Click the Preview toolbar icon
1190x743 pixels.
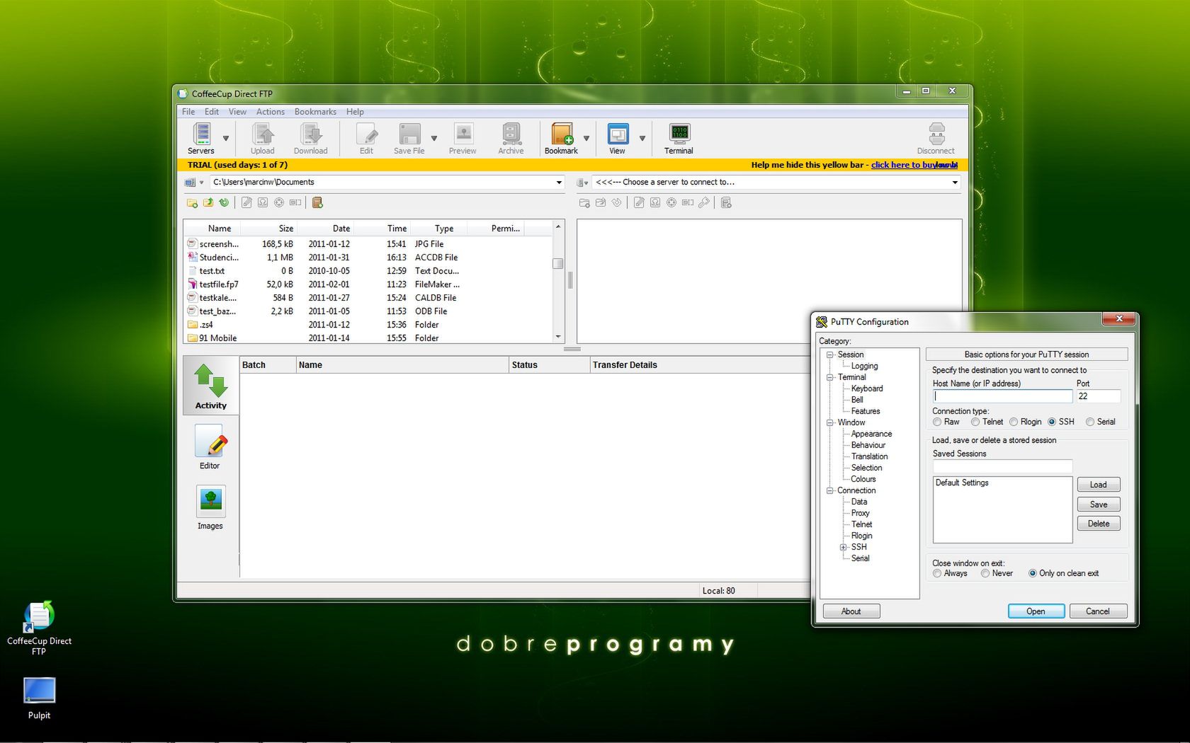(463, 138)
